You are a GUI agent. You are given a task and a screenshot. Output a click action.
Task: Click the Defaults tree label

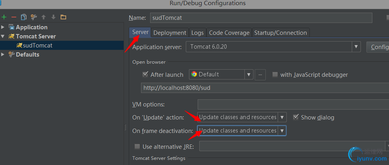(28, 55)
